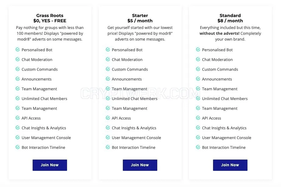Click Standard plan API Access feature text
Image resolution: width=281 pixels, height=187 pixels.
pos(212,118)
